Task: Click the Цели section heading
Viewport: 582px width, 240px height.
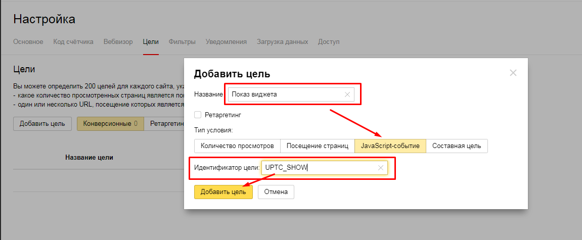Action: tap(24, 69)
